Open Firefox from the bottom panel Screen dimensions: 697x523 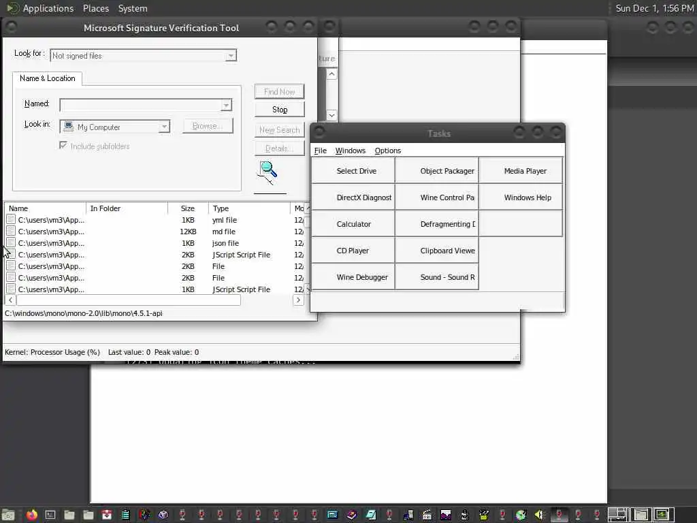click(x=31, y=515)
